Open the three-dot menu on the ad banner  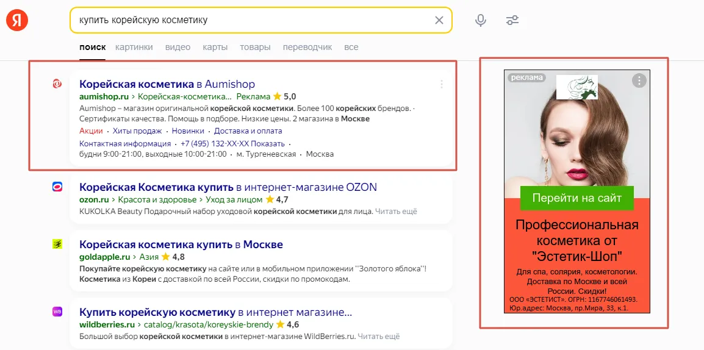pos(639,80)
